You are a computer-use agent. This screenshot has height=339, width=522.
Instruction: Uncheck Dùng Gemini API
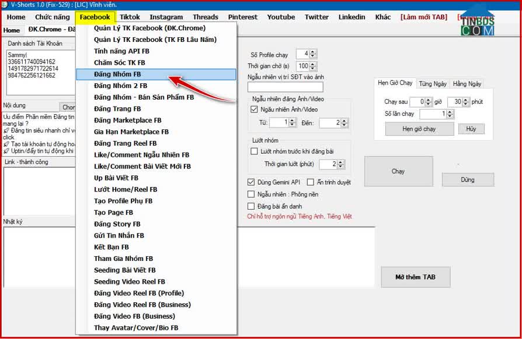coord(251,182)
